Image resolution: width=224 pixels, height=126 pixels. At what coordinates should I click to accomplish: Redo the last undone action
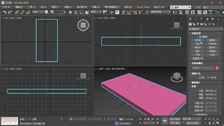tap(10, 12)
